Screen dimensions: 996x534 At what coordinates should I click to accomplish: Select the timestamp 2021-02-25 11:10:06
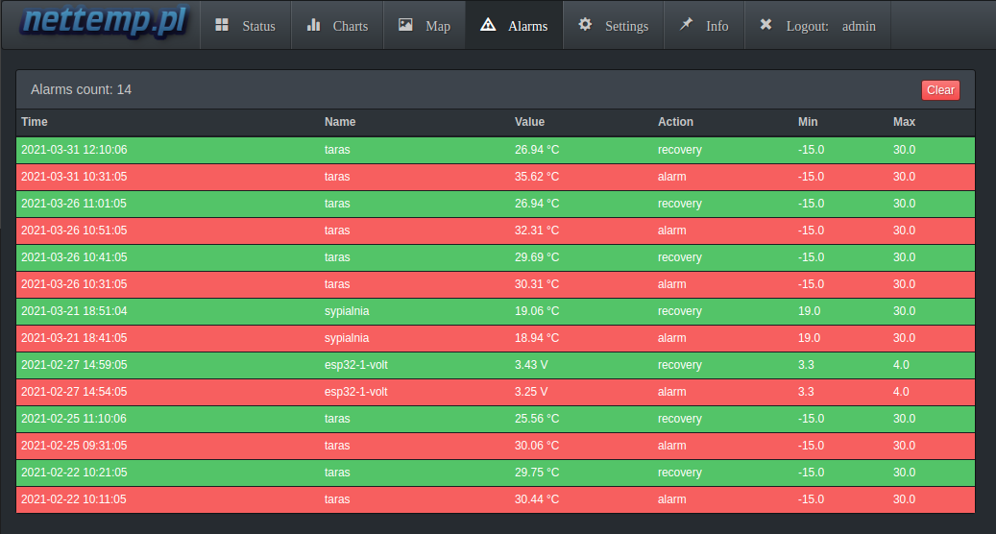pyautogui.click(x=74, y=419)
